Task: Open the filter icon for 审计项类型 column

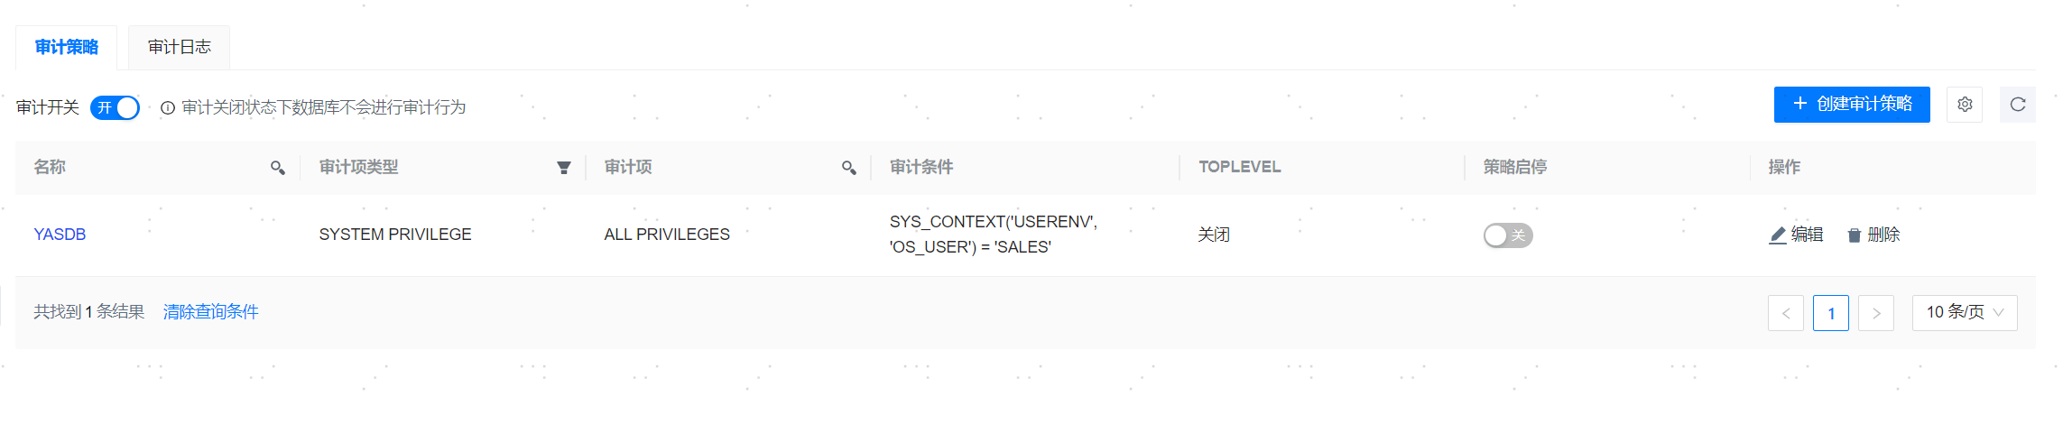Action: 564,168
